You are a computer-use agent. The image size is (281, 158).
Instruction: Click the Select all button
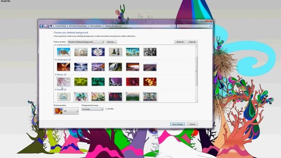tap(180, 42)
